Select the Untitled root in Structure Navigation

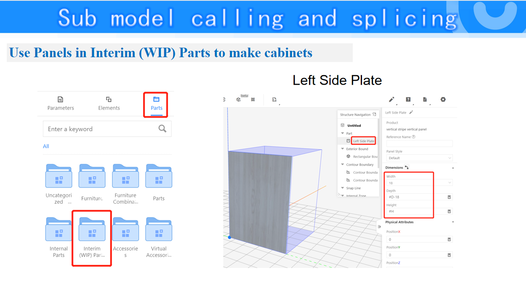354,126
